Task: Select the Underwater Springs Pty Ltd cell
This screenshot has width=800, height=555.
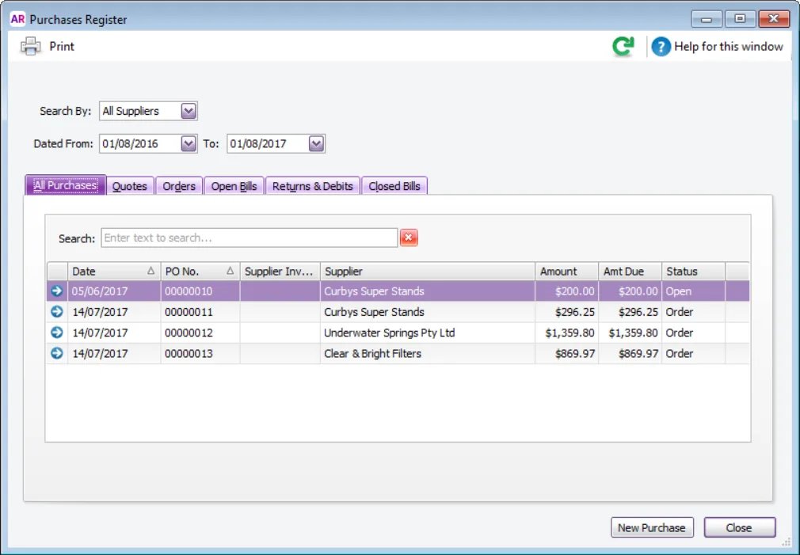Action: click(428, 333)
